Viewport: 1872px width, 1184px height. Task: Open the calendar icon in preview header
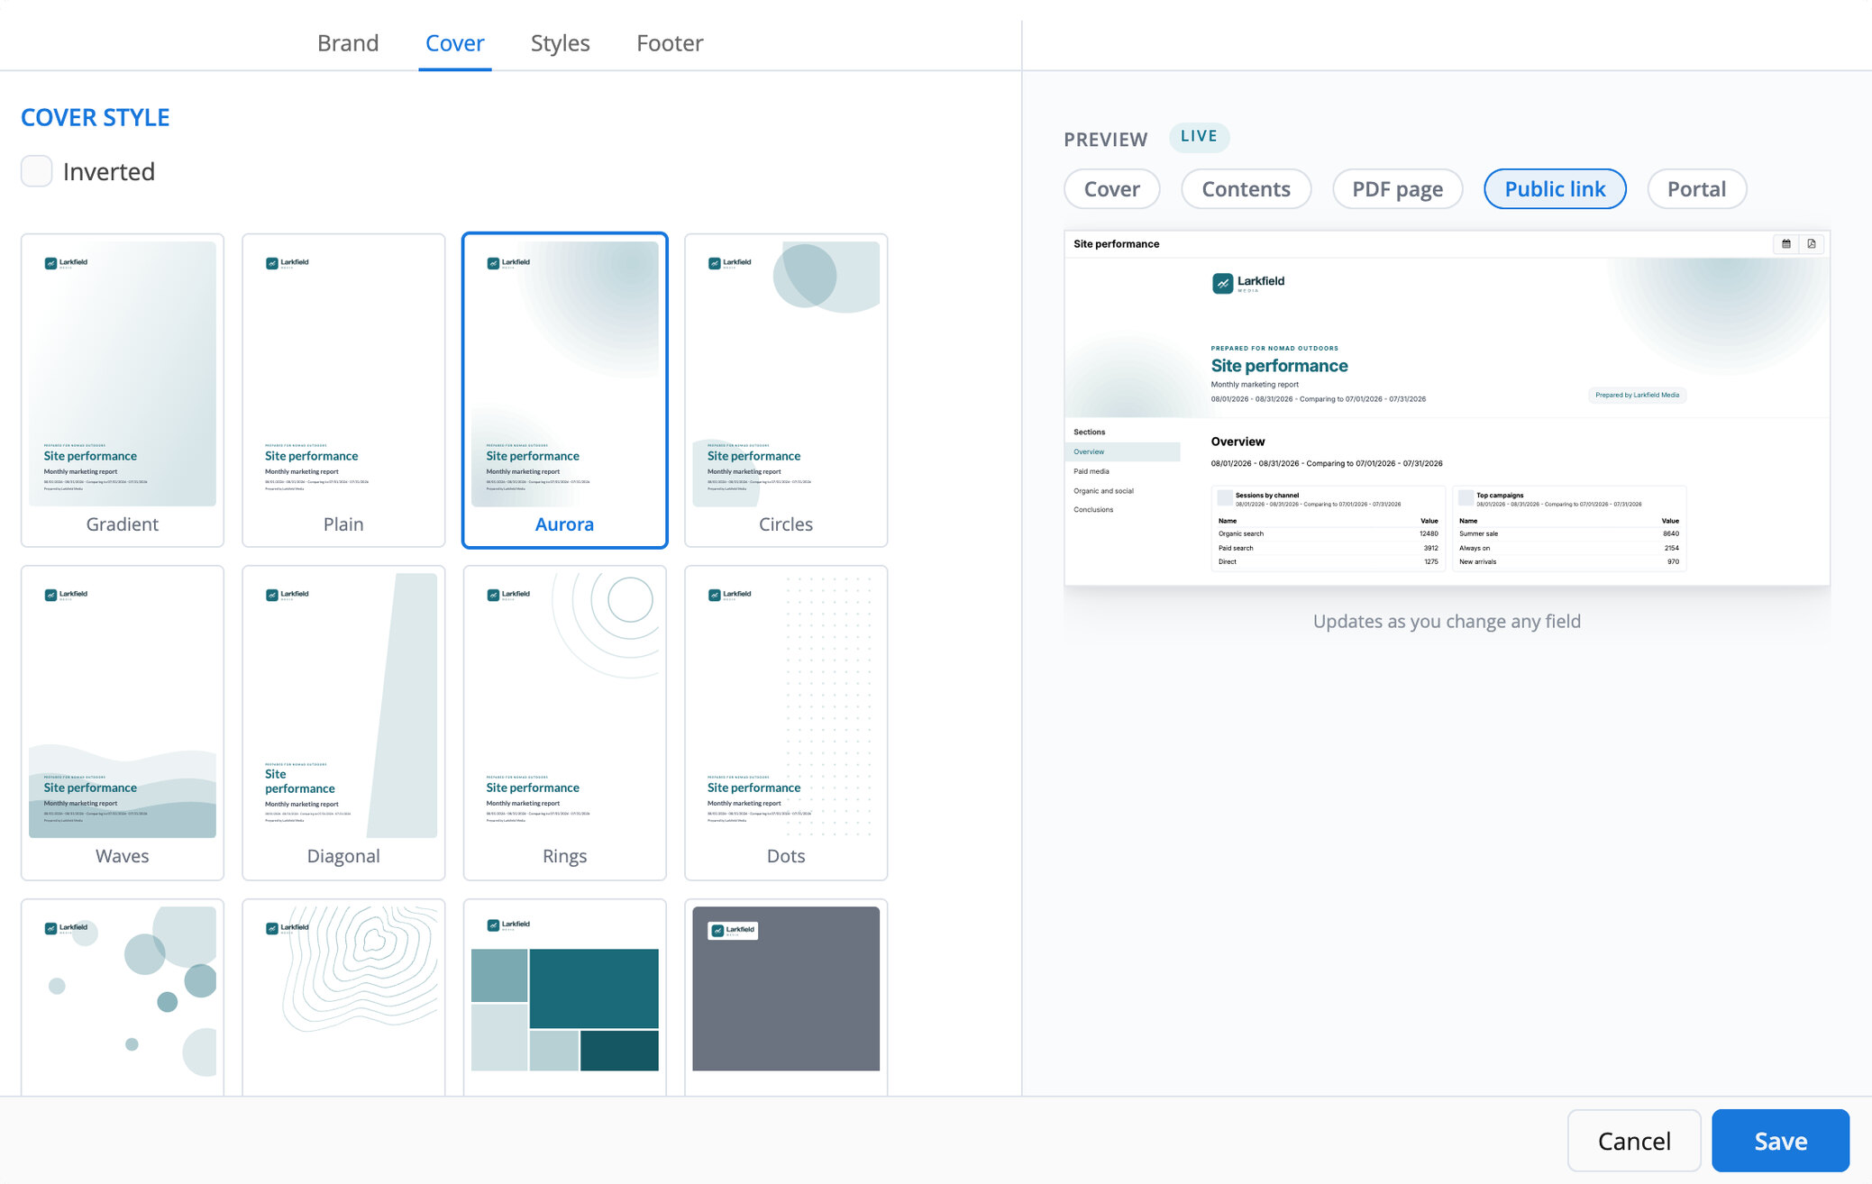(1785, 244)
